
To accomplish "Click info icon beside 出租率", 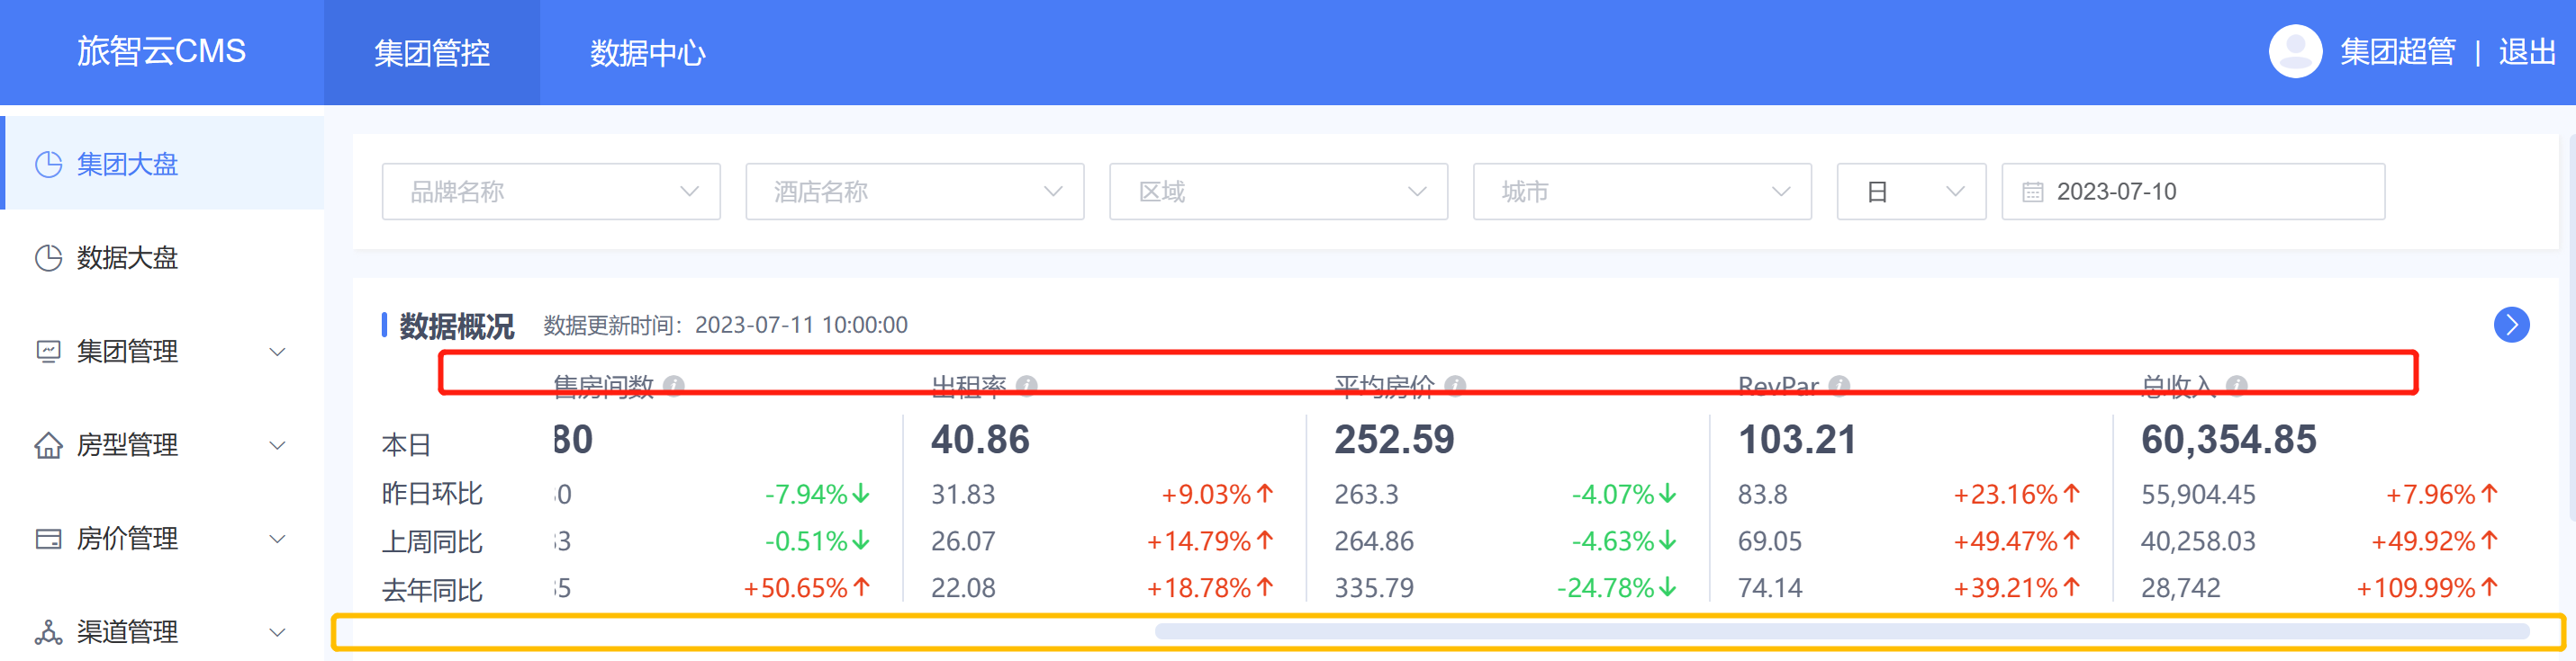I will click(x=1027, y=386).
